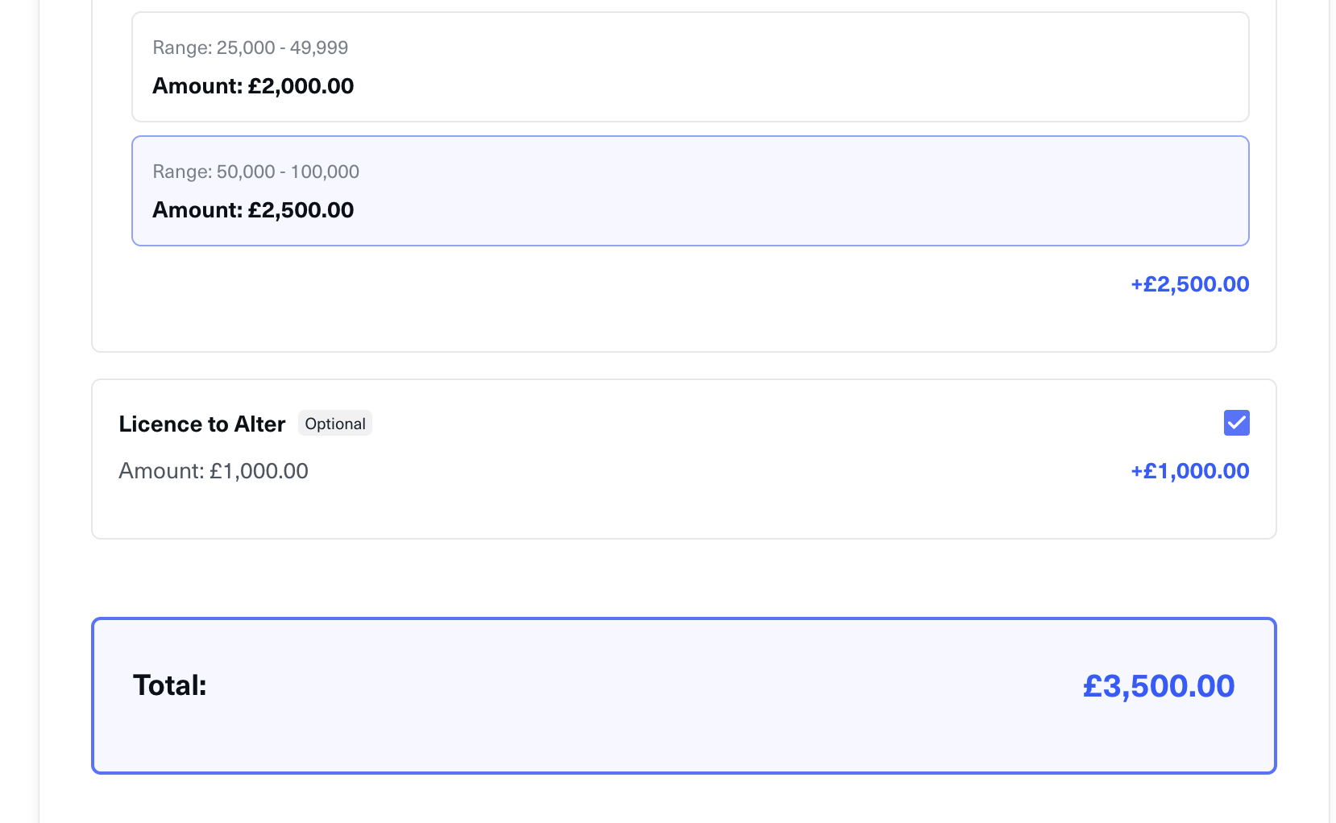Select the 25,000 - 49,999 range option
The image size is (1336, 823).
tap(690, 67)
